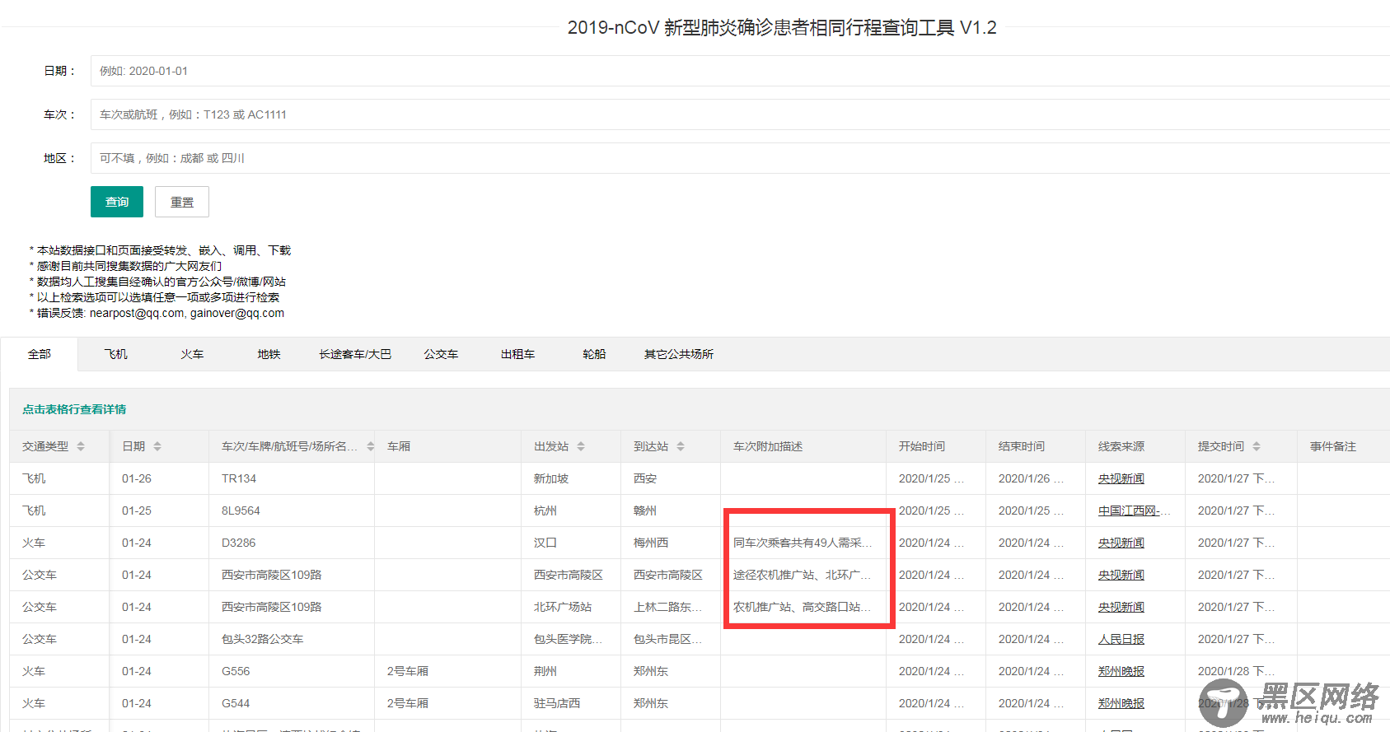Open 央视新闻 link in D3286 row
1390x732 pixels.
pos(1121,543)
